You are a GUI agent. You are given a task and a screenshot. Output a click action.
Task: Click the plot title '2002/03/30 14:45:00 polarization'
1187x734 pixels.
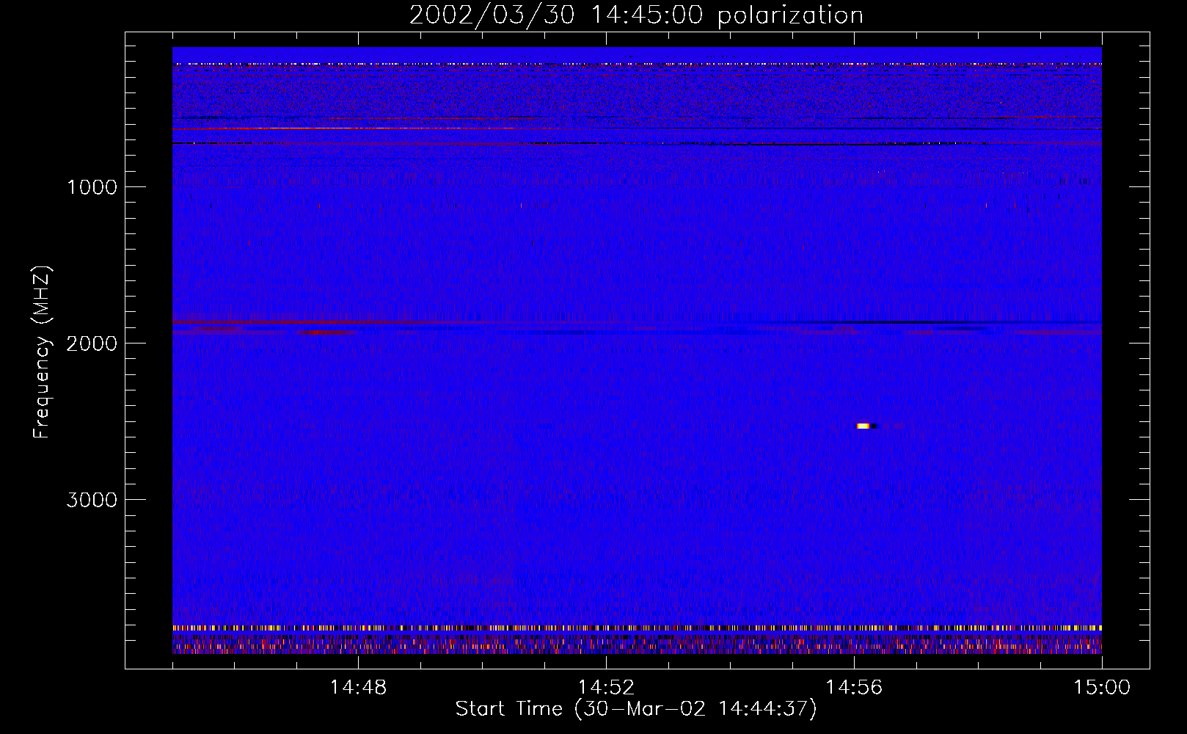click(636, 15)
